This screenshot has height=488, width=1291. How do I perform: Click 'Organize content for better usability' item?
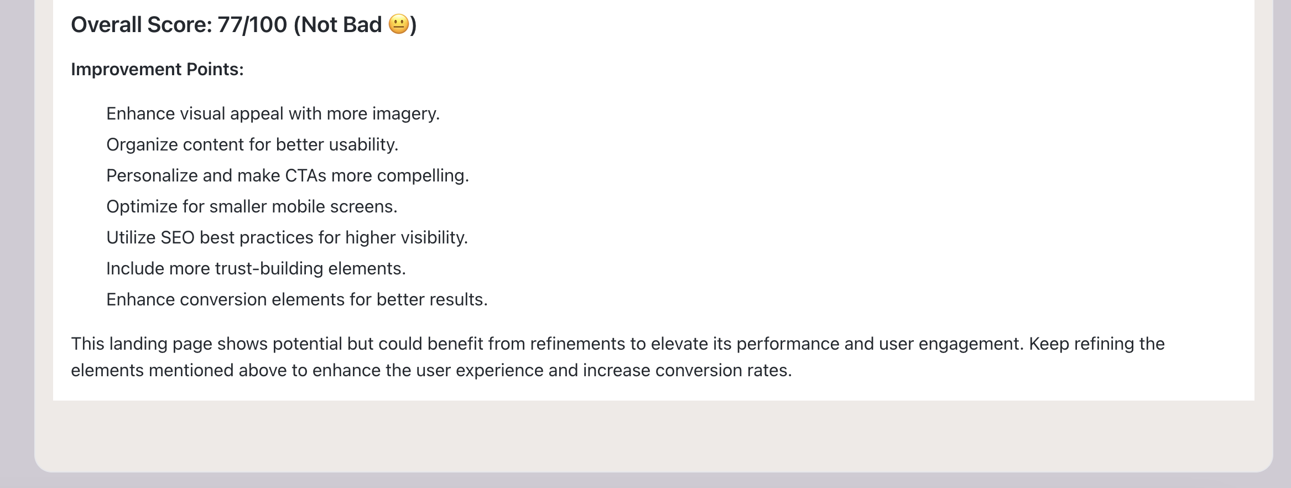(x=252, y=144)
